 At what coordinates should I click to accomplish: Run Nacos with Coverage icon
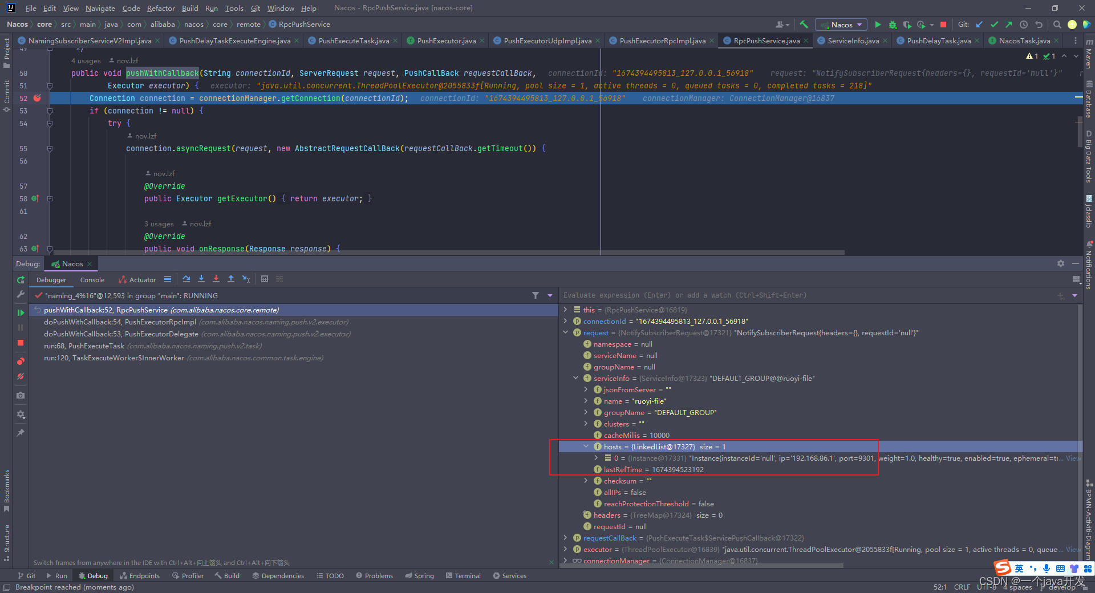pyautogui.click(x=907, y=25)
